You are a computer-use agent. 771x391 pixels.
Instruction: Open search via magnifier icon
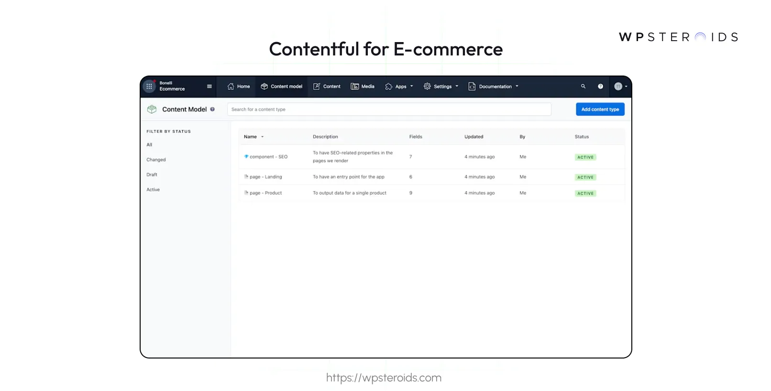tap(583, 87)
